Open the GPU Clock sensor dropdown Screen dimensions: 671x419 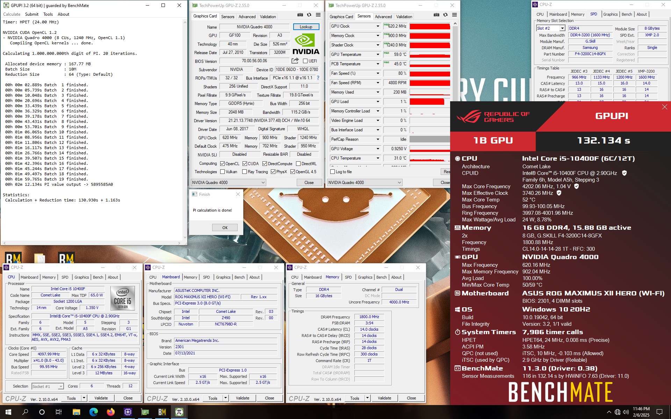coord(378,26)
